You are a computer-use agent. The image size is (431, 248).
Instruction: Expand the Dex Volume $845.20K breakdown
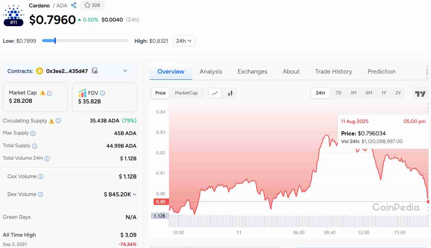click(135, 194)
